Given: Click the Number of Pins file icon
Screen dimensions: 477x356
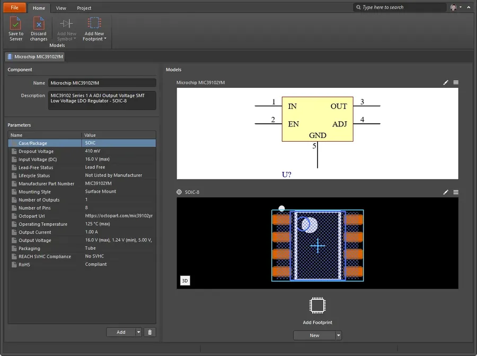Looking at the screenshot, I should point(14,208).
